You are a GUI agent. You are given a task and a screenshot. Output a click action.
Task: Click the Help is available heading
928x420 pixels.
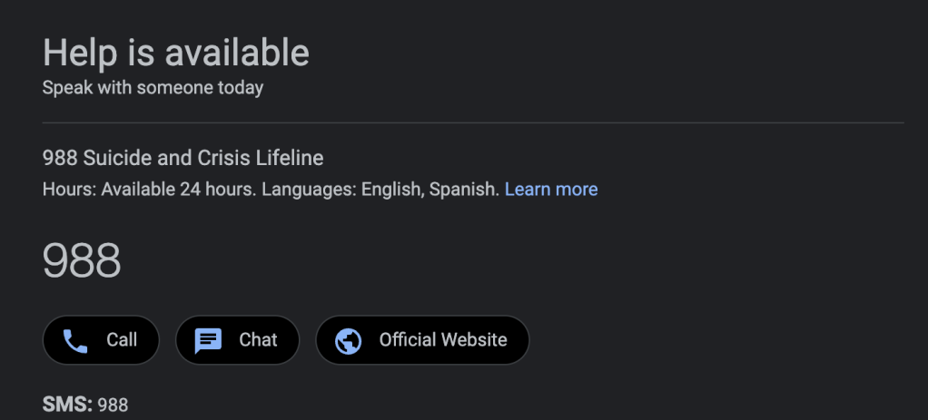(x=176, y=54)
